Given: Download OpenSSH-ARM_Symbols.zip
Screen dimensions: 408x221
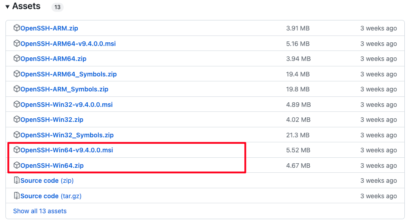Looking at the screenshot, I should point(65,89).
